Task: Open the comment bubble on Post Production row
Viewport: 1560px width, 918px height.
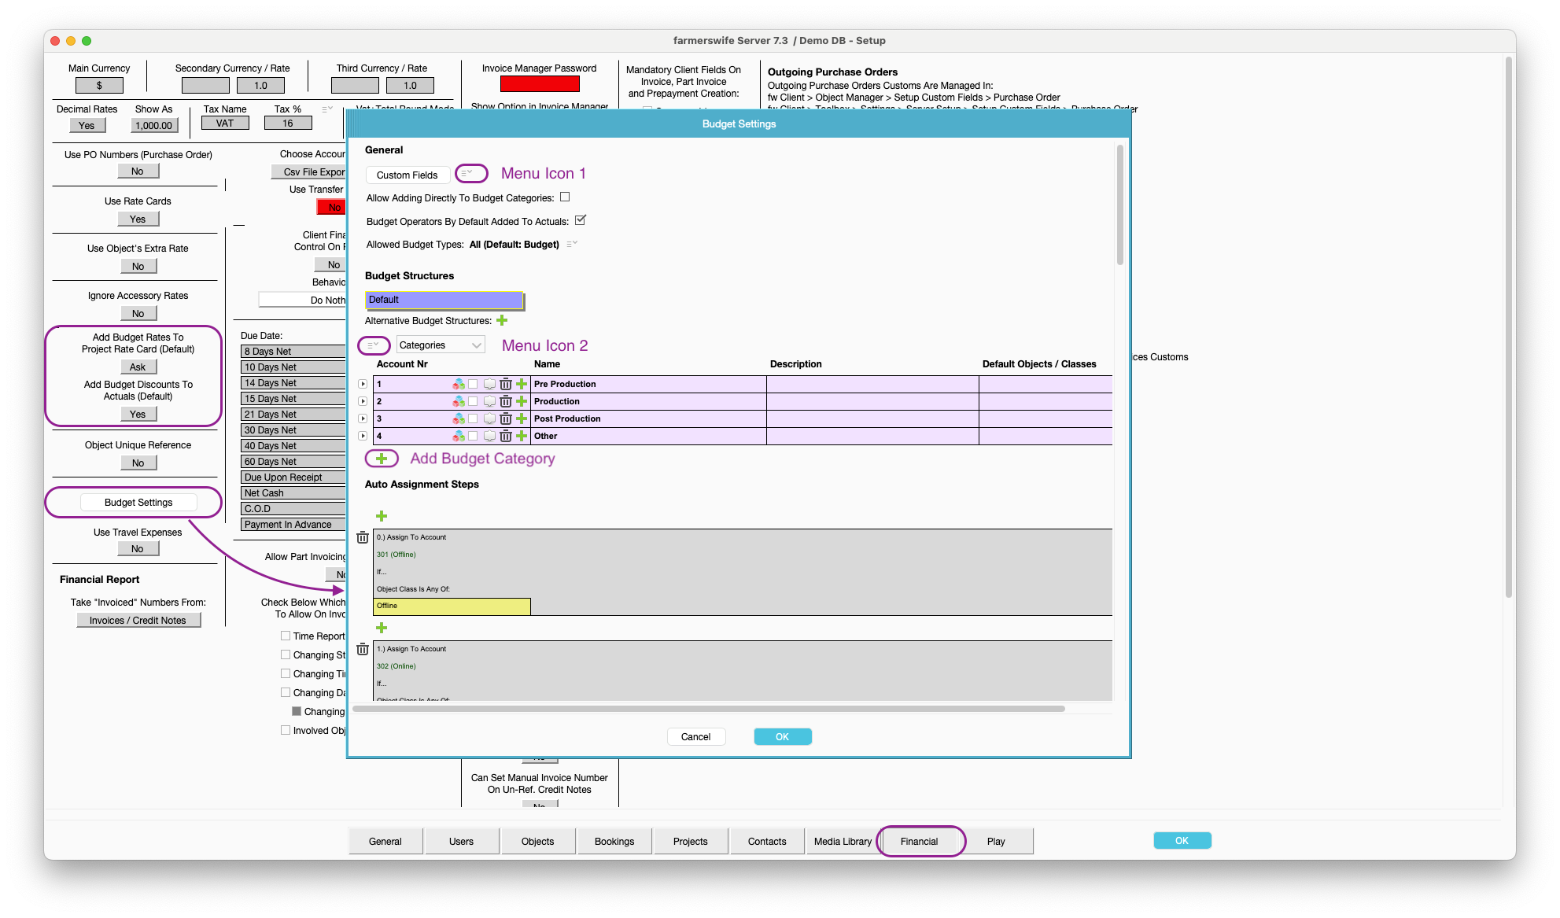Action: (489, 419)
